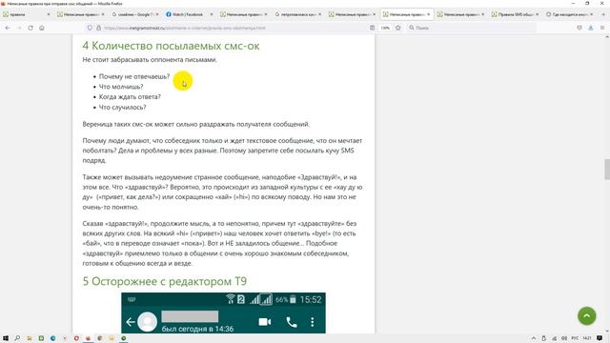Screen dimensions: 610x343
Task: Click volume speaker icon in system tray
Action: [564, 338]
